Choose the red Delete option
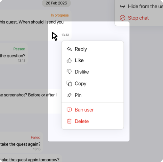This screenshot has width=163, height=162. (x=93, y=121)
